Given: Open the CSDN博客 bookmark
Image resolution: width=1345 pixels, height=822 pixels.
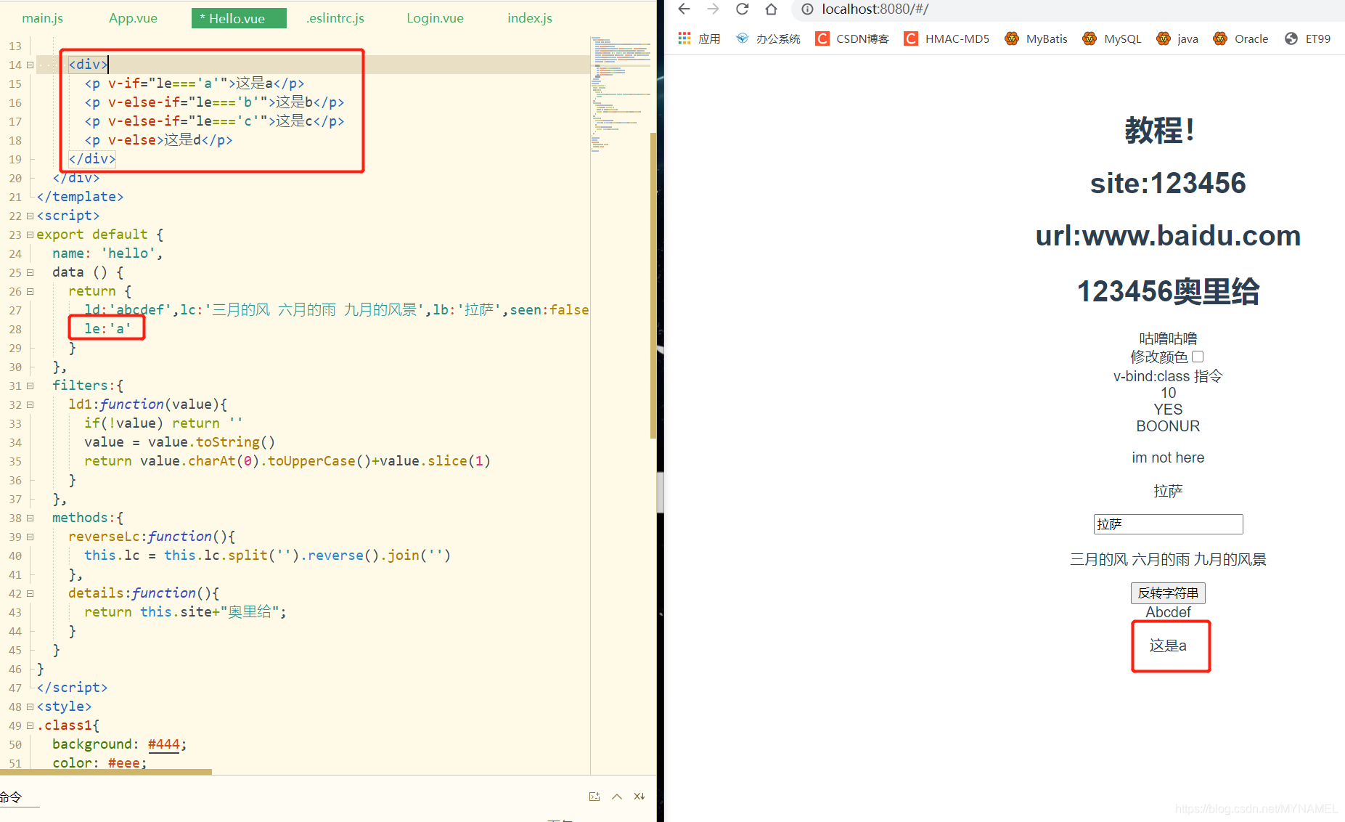Looking at the screenshot, I should [852, 38].
